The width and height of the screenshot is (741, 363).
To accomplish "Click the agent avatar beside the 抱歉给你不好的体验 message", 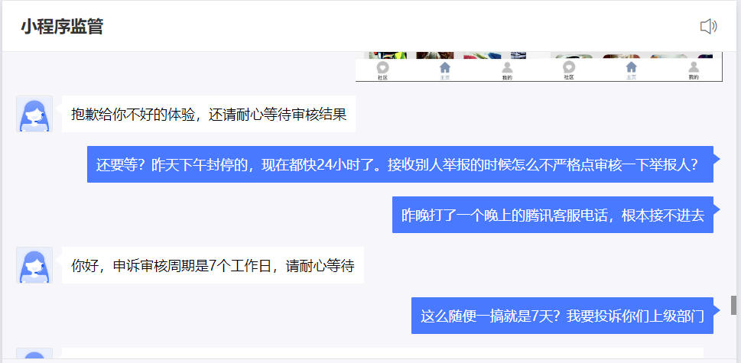I will click(x=34, y=114).
